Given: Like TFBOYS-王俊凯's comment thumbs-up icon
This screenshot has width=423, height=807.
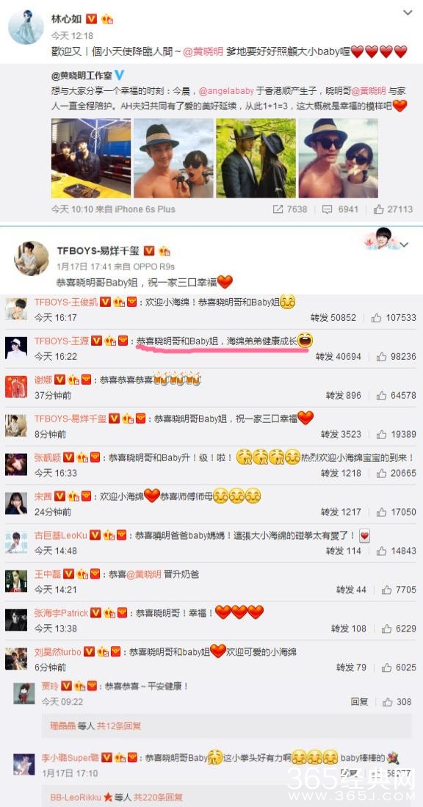Looking at the screenshot, I should coord(376,317).
